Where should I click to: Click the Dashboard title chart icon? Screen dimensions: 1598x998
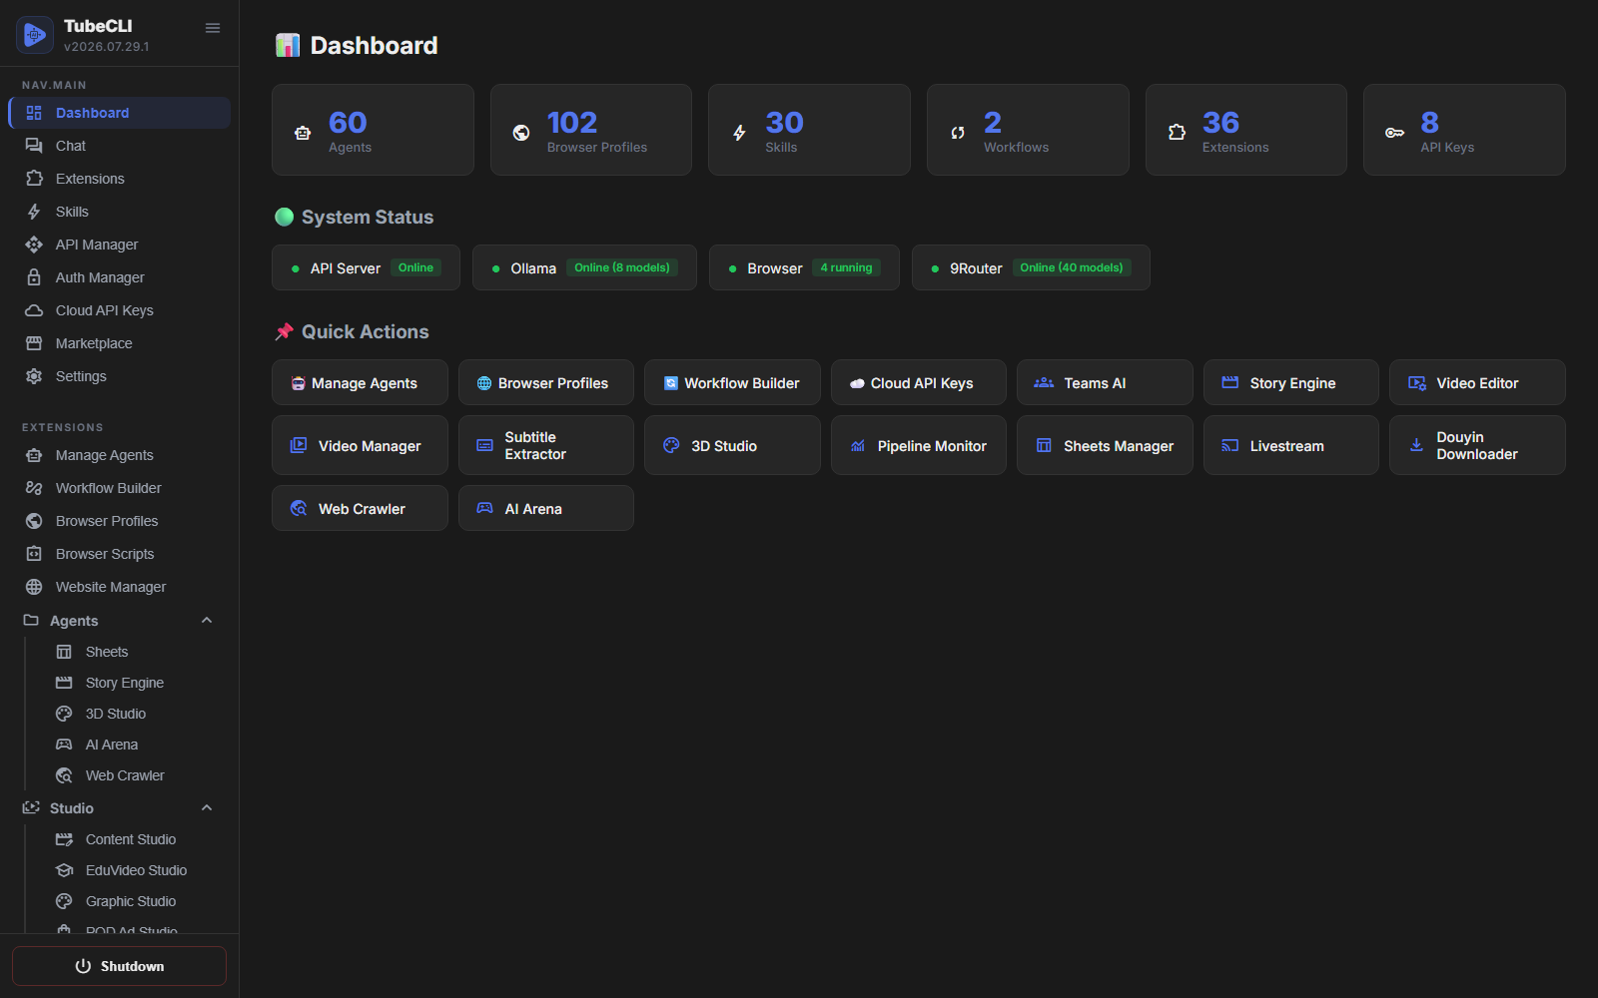(x=288, y=45)
